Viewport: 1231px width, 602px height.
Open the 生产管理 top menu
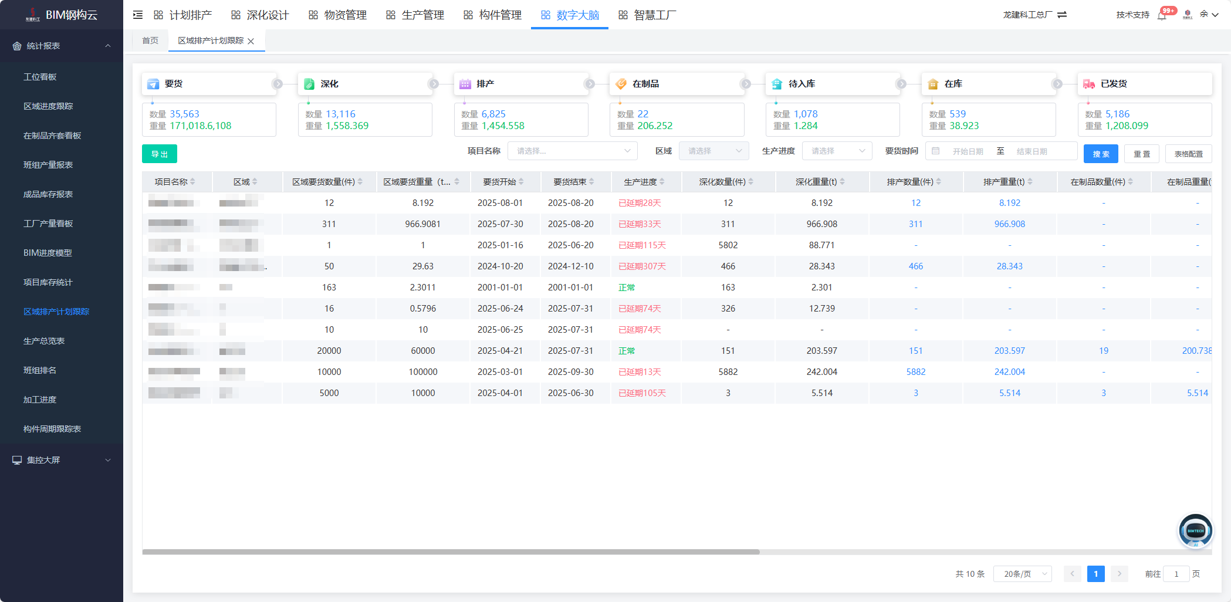tap(415, 15)
